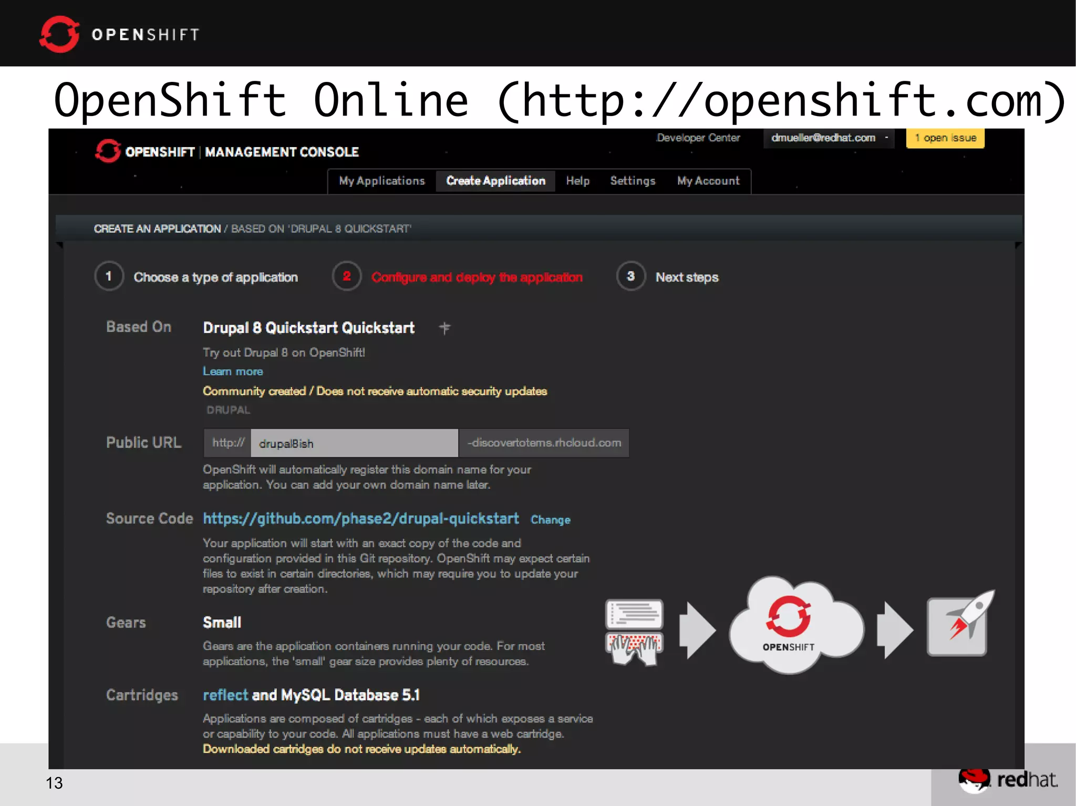1076x806 pixels.
Task: Click 'MySQL Database 5.1' cartridge text
Action: coord(350,695)
